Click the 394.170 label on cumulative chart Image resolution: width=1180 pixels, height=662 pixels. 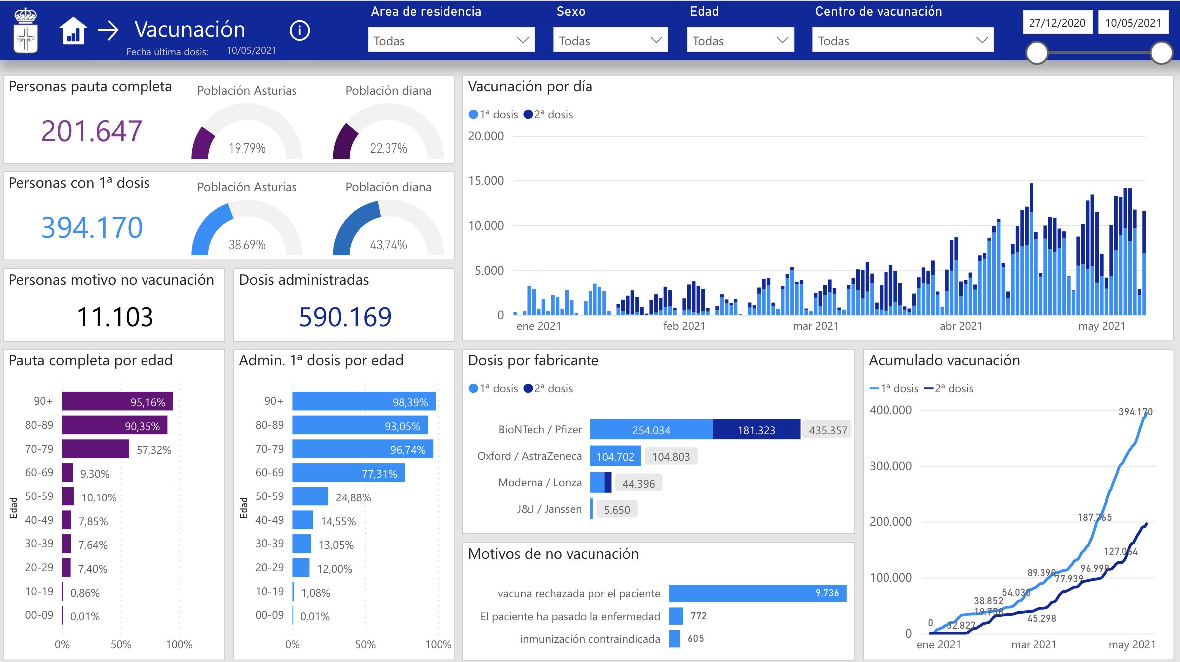tap(1135, 412)
